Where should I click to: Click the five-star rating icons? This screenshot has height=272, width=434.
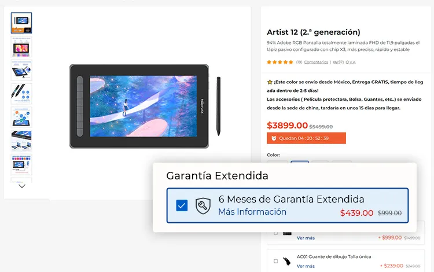[x=280, y=62]
